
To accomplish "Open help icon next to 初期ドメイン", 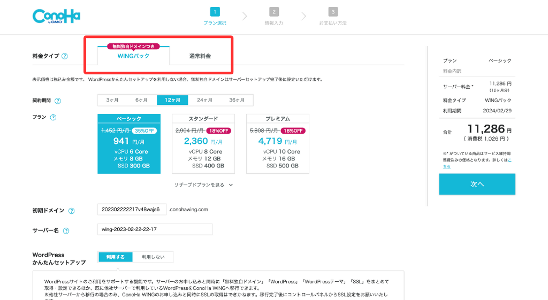I will tap(71, 211).
